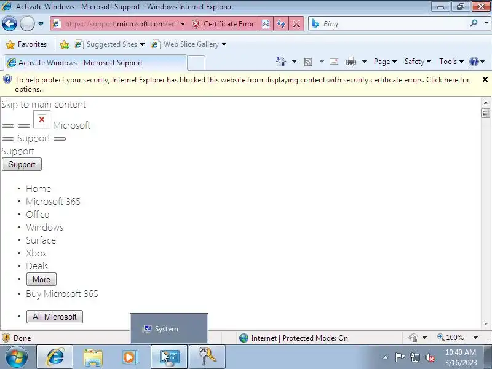Image resolution: width=492 pixels, height=369 pixels.
Task: Open the 100% zoom level button
Action: pyautogui.click(x=451, y=338)
